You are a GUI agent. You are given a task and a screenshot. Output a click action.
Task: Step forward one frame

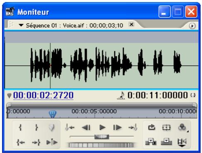point(117,127)
